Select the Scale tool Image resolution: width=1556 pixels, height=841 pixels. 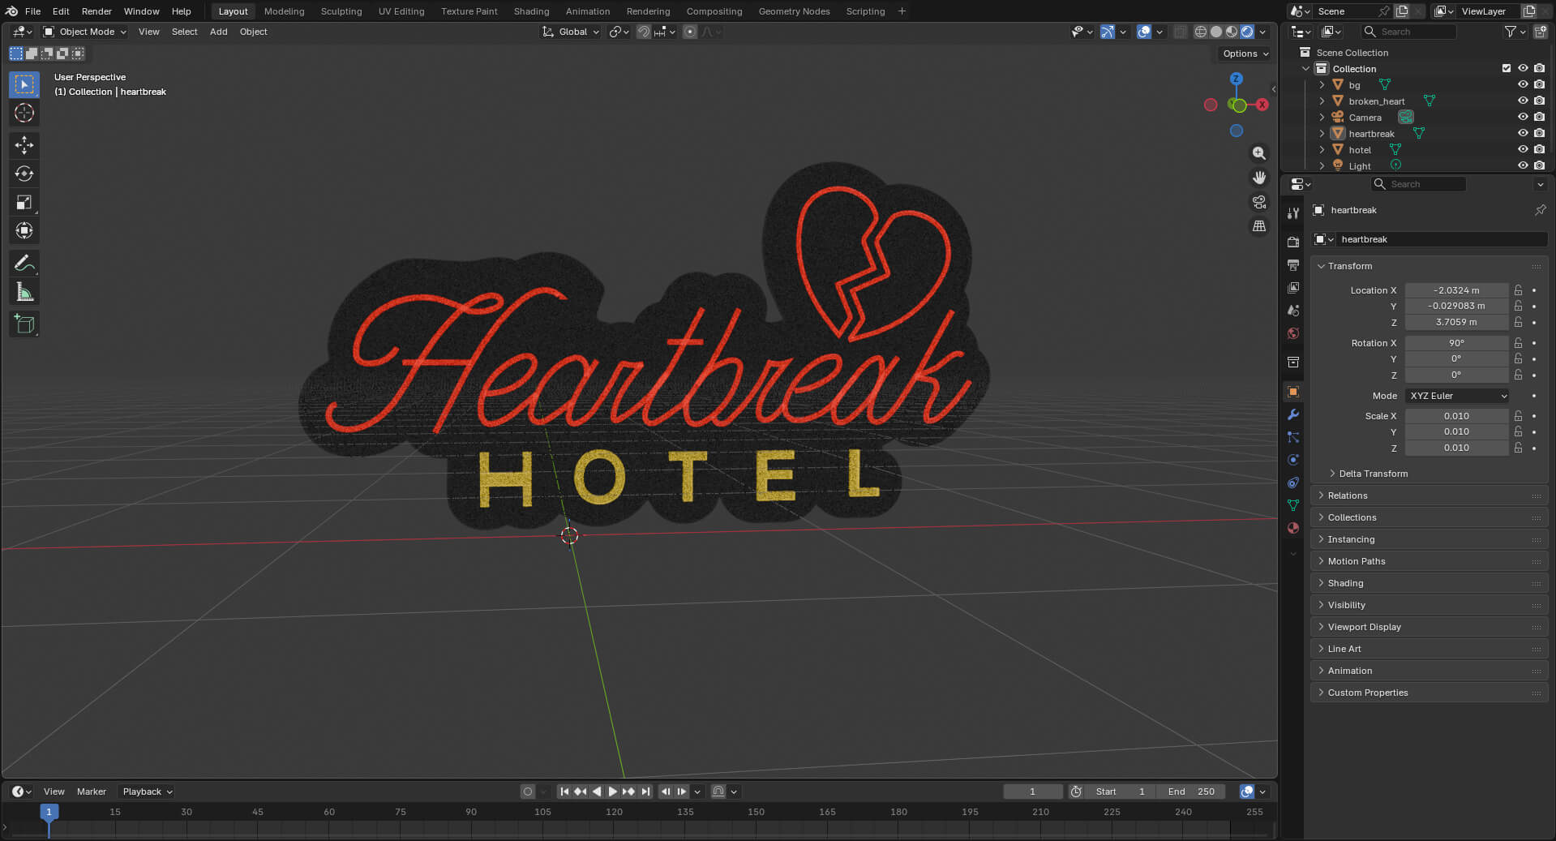[x=24, y=202]
